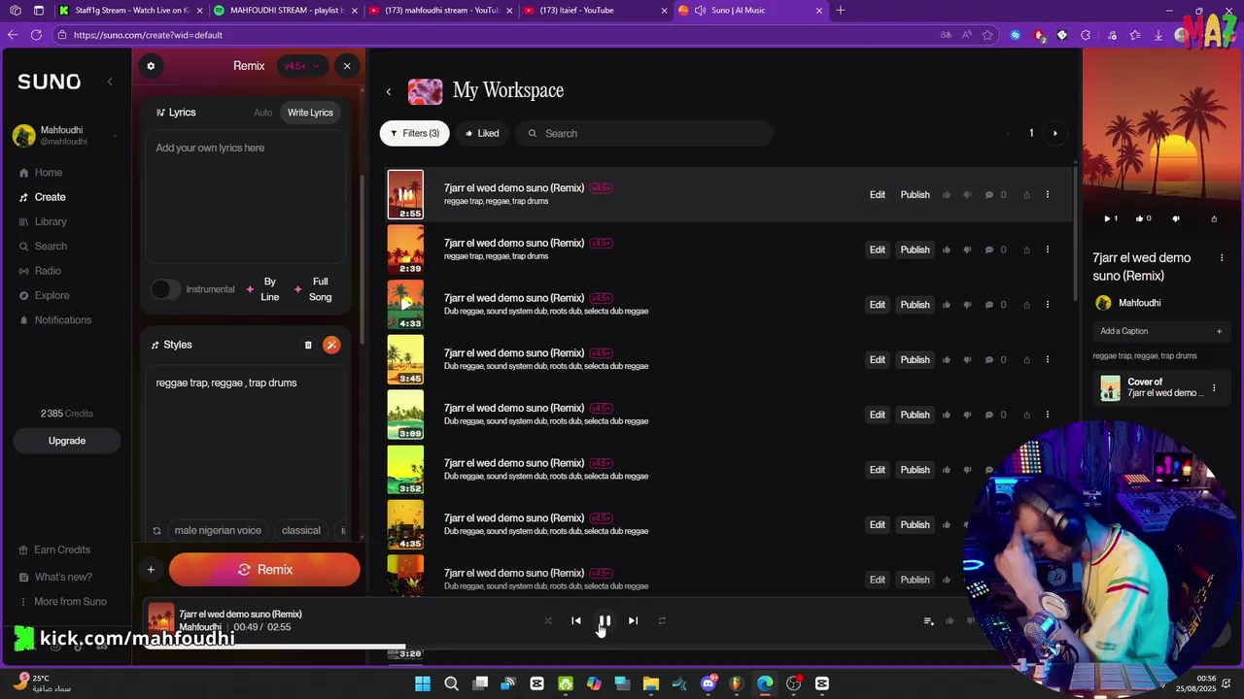The image size is (1244, 699).
Task: Clear styles with the trash icon
Action: [308, 345]
